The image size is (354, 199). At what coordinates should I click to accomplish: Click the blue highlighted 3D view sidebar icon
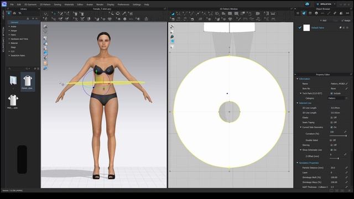pyautogui.click(x=45, y=53)
